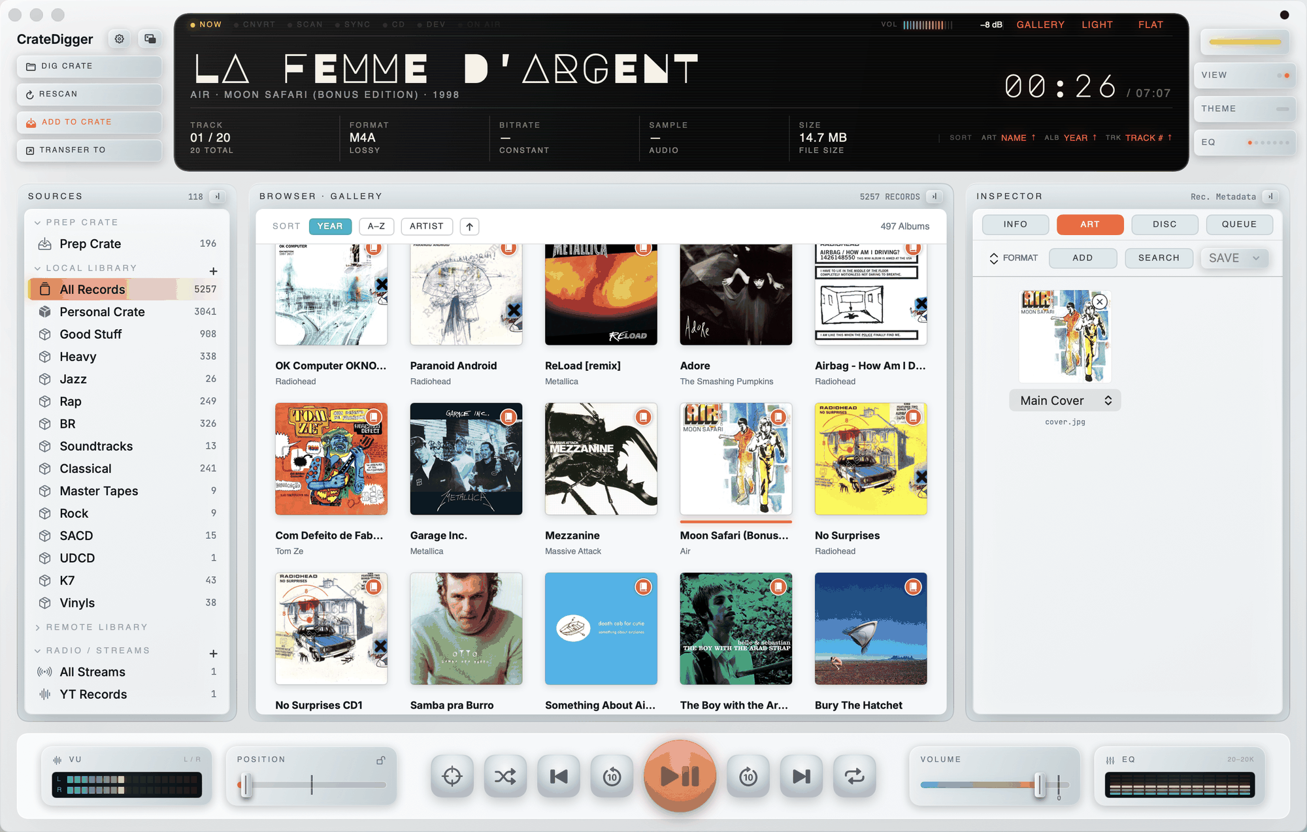Sort browser by ARTIST
Viewport: 1307px width, 832px height.
[x=427, y=227]
